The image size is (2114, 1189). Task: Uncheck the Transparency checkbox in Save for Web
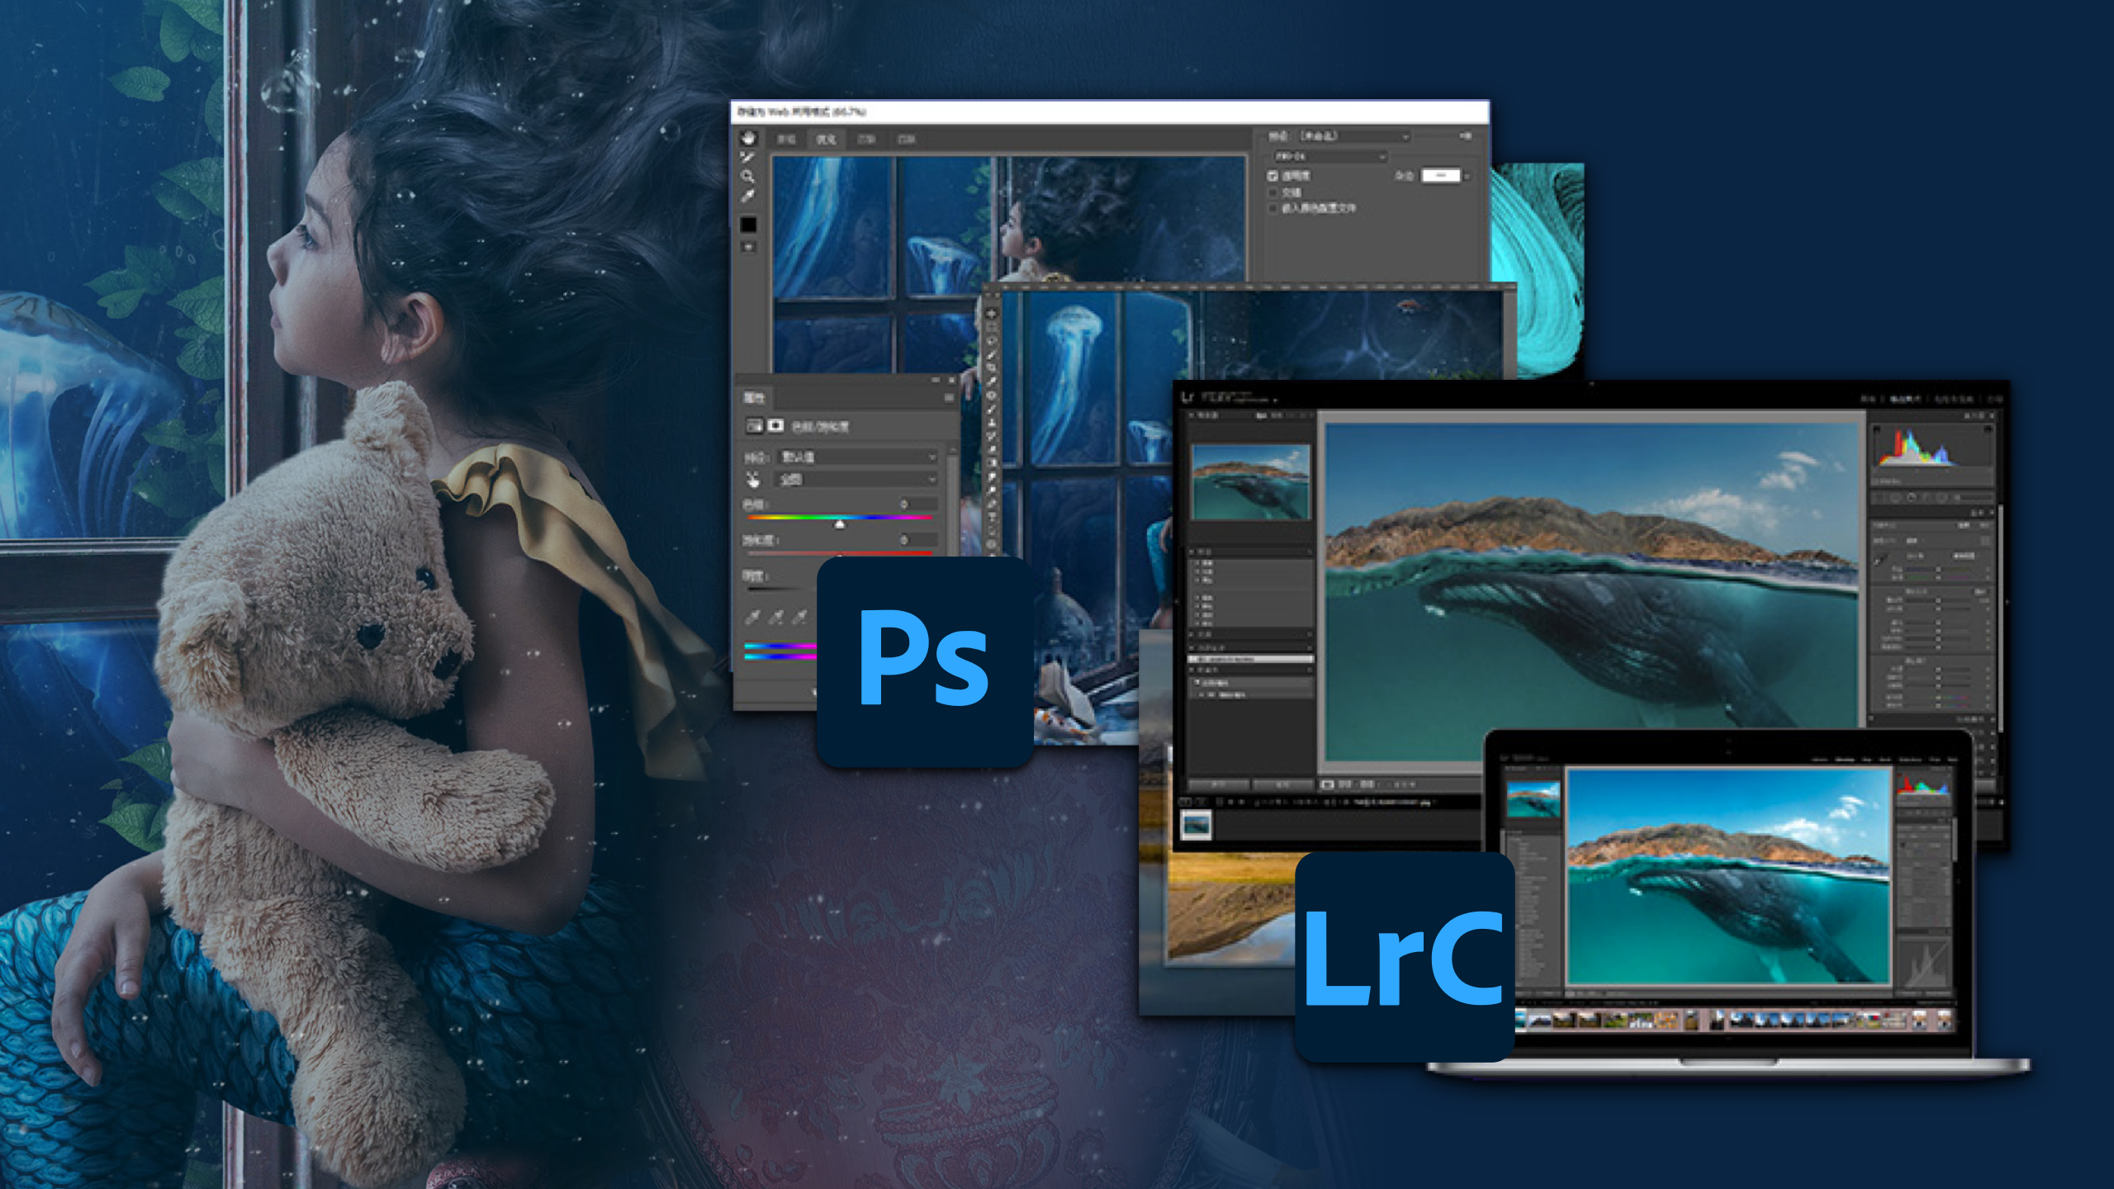1273,176
